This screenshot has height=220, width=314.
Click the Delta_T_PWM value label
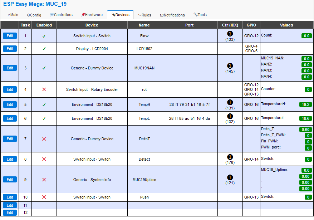tap(273, 135)
